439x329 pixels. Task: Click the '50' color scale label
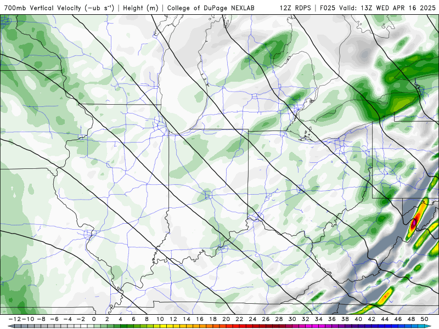(424, 319)
